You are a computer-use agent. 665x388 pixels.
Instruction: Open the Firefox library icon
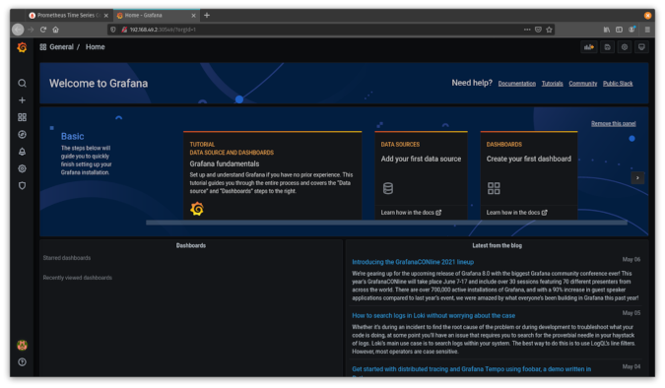pyautogui.click(x=607, y=30)
